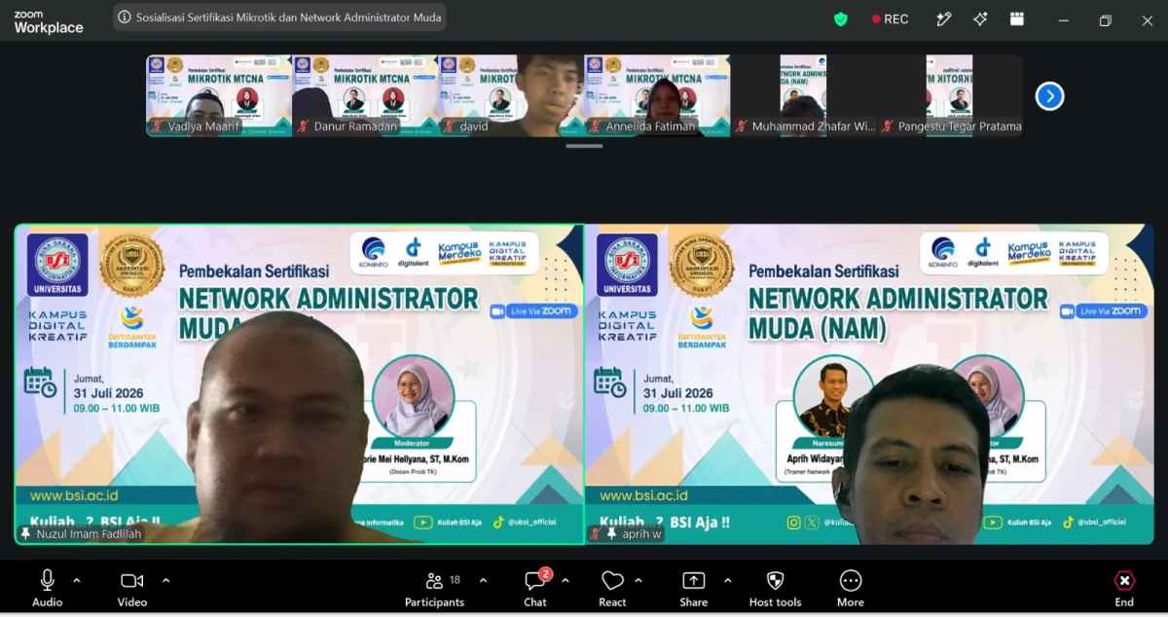Expand the React options chevron
Viewport: 1168px width, 617px height.
(639, 580)
